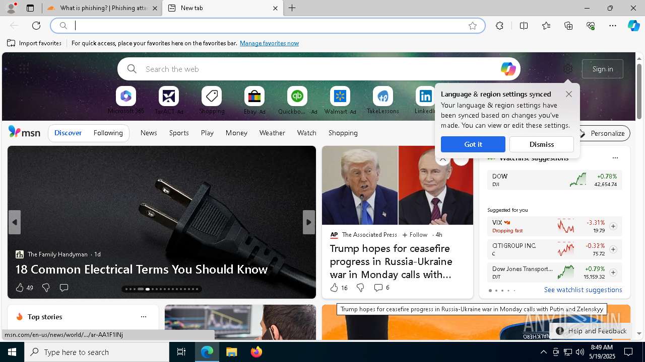The image size is (645, 362).
Task: Open comments on Electrical Terms article
Action: tap(64, 288)
